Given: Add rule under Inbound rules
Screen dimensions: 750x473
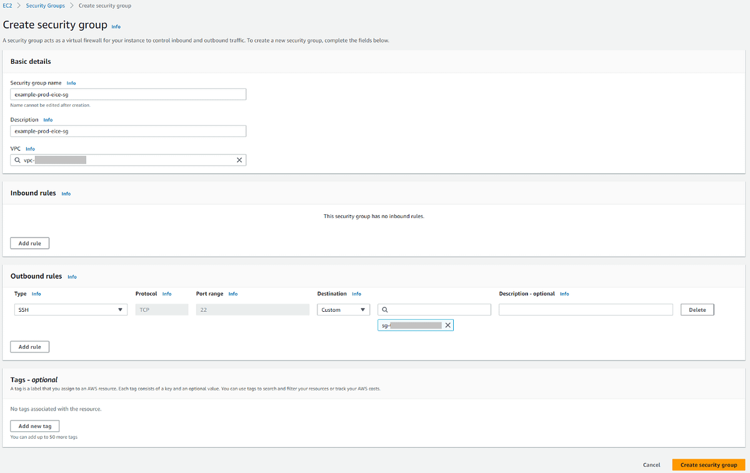Looking at the screenshot, I should pyautogui.click(x=30, y=243).
